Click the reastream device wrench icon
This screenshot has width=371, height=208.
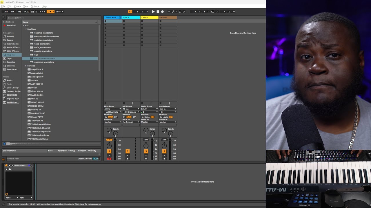click(x=12, y=166)
